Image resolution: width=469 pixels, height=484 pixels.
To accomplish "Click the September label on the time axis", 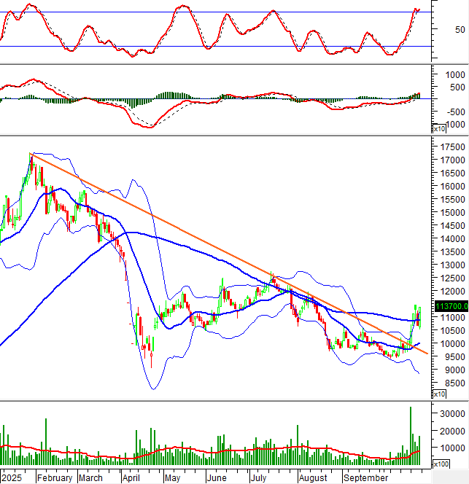I will pos(365,478).
